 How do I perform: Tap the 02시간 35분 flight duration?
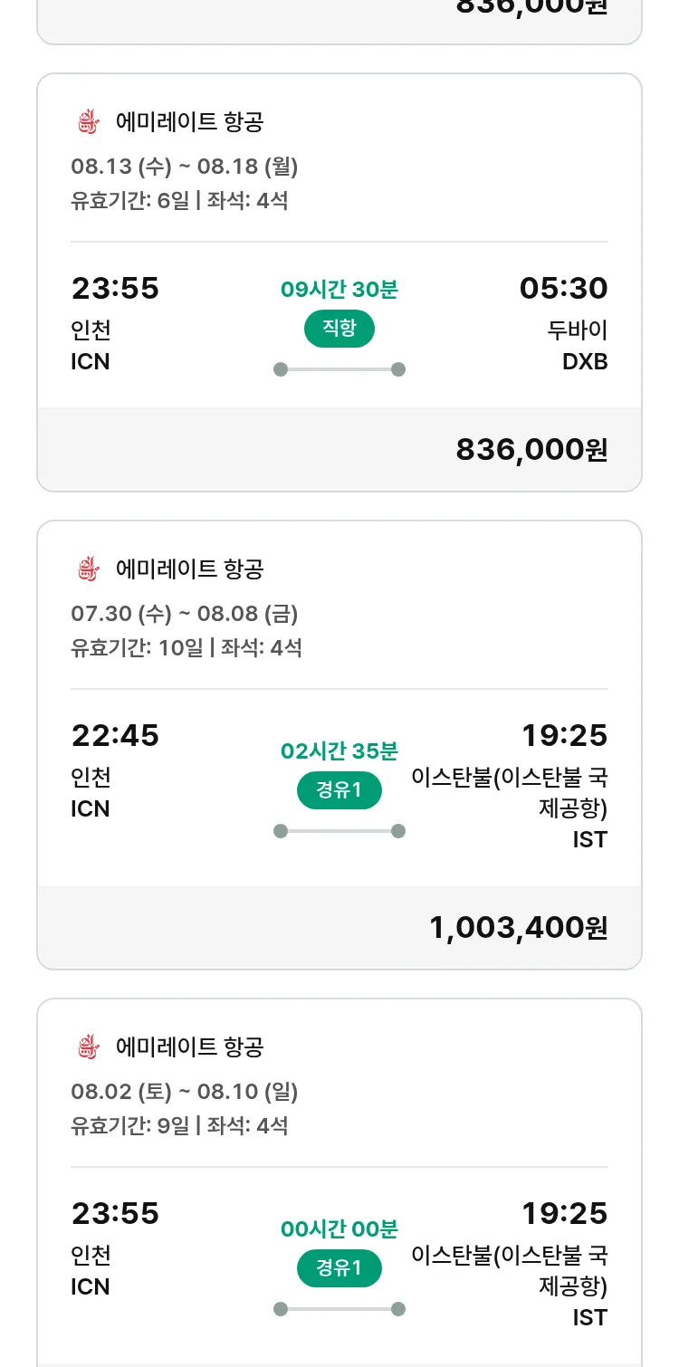(339, 751)
